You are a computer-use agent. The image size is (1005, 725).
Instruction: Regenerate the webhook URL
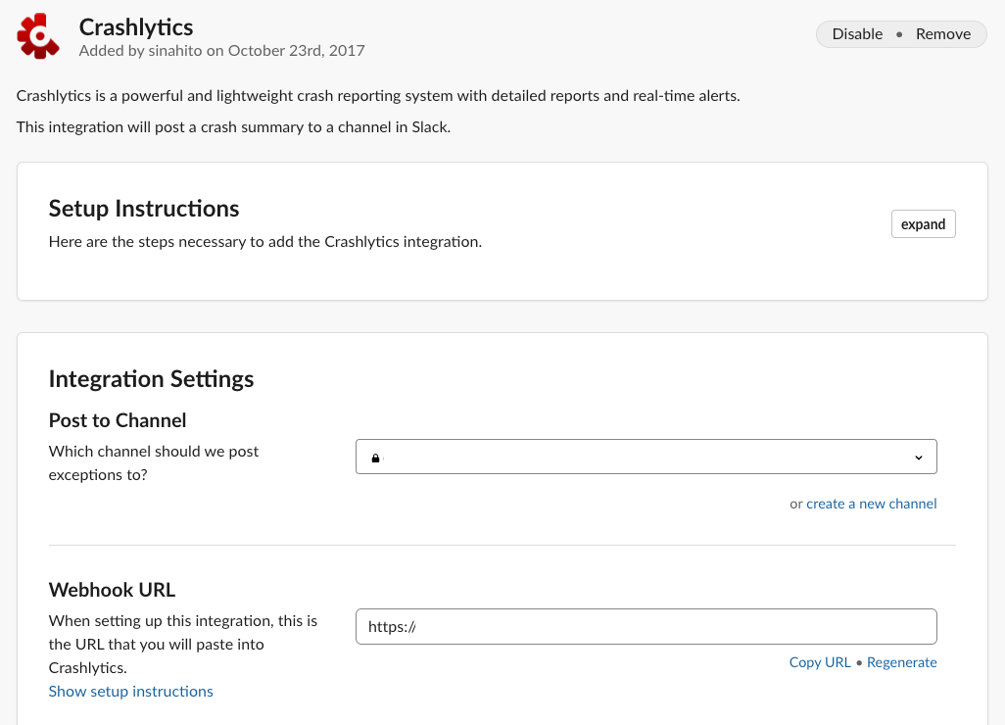click(901, 662)
